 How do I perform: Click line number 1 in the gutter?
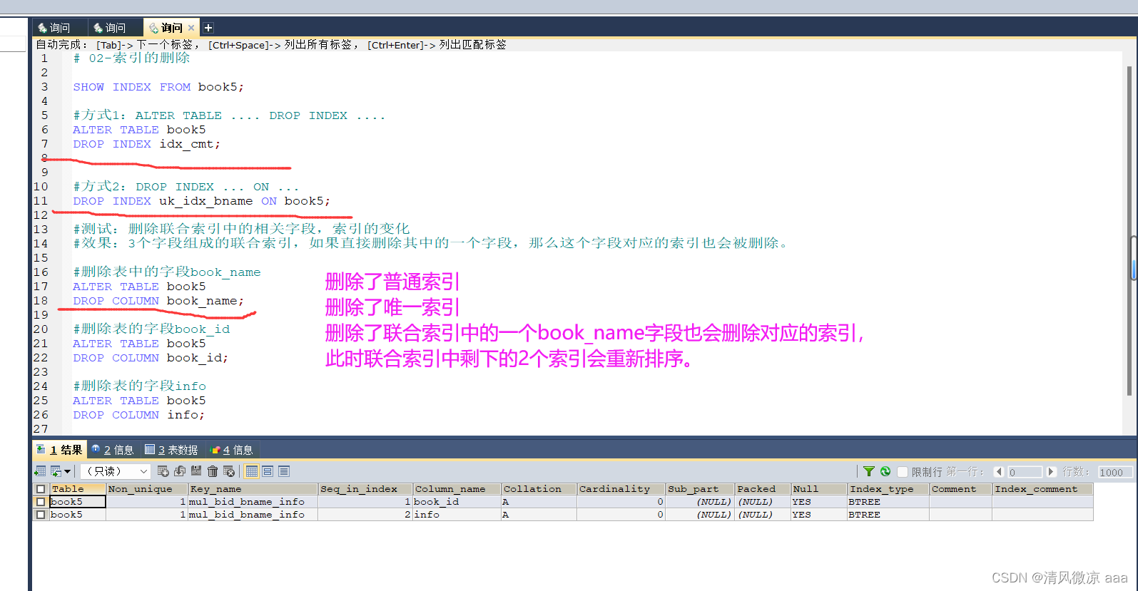coord(44,58)
